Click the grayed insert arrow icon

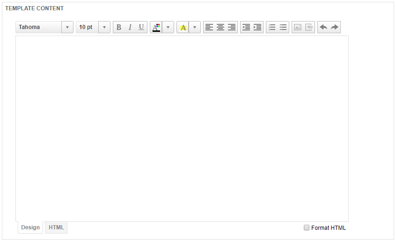point(309,27)
